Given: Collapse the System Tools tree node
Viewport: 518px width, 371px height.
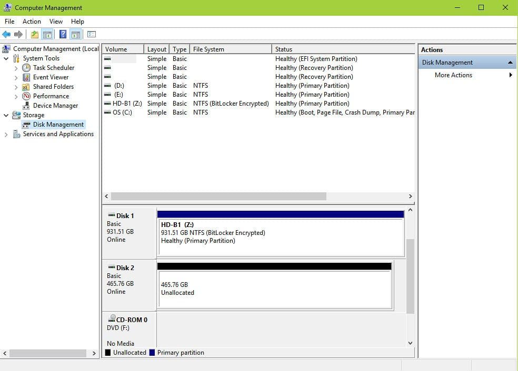Looking at the screenshot, I should (x=6, y=58).
